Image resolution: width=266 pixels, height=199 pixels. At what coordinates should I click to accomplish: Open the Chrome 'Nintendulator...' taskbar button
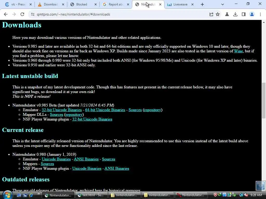pos(58,195)
